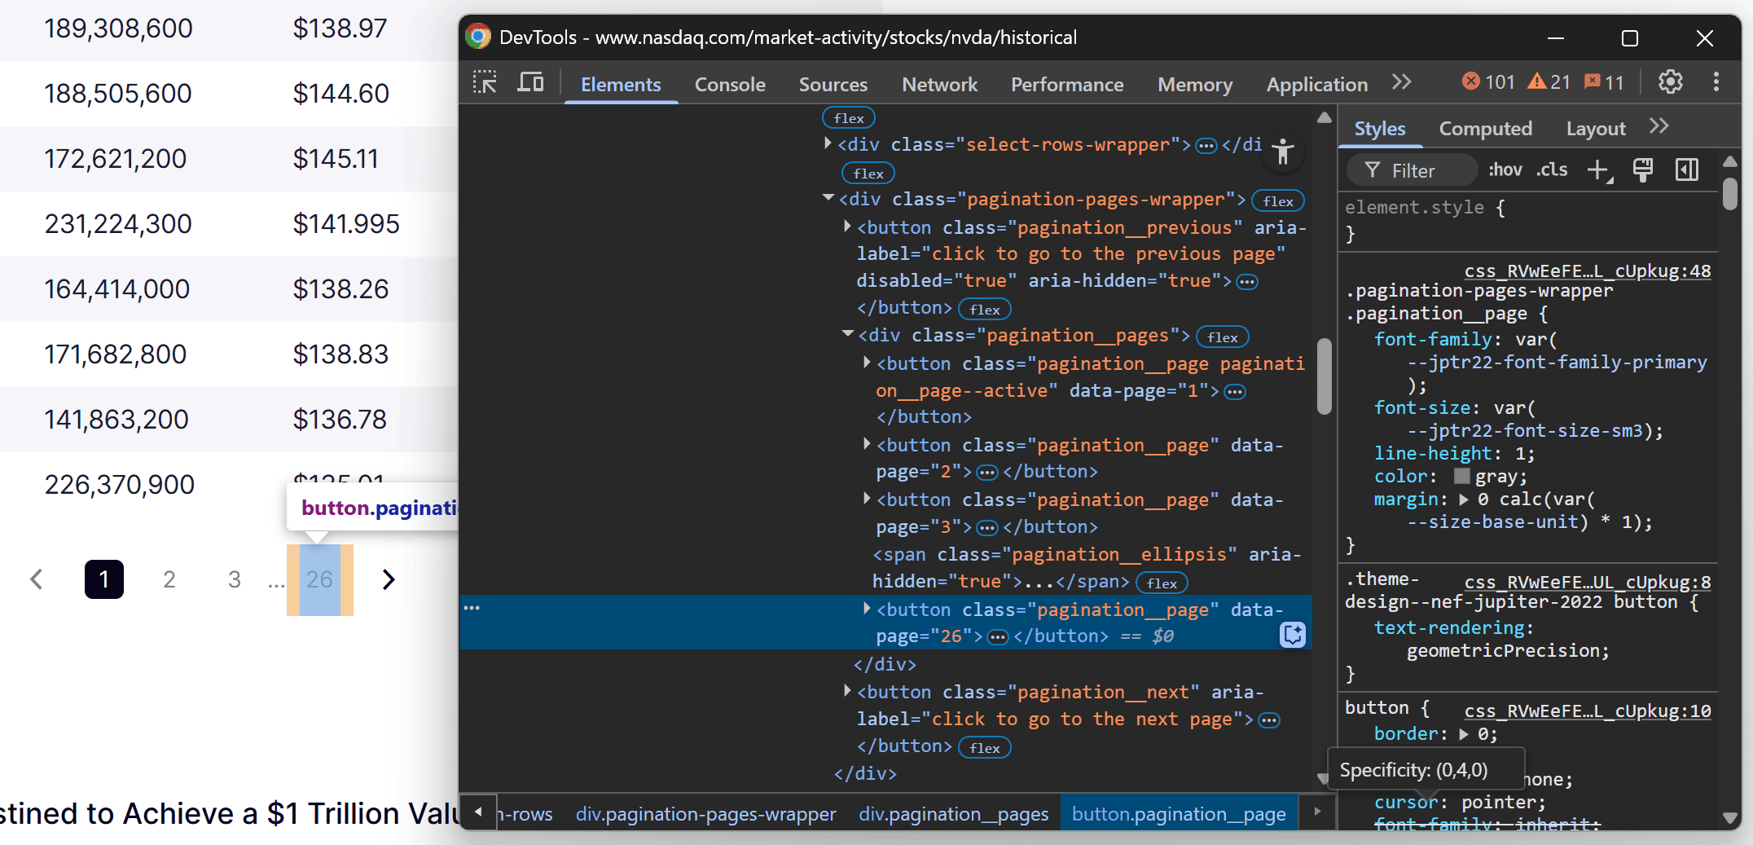1753x845 pixels.
Task: Open stylesheet link css_RVwEeFE…cUpkug:48
Action: [x=1588, y=271]
